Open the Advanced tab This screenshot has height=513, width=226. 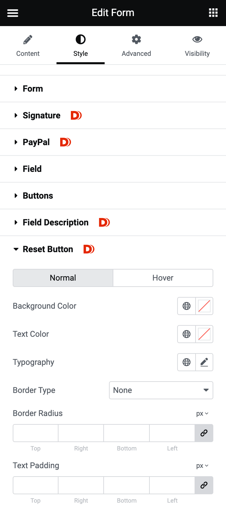136,46
